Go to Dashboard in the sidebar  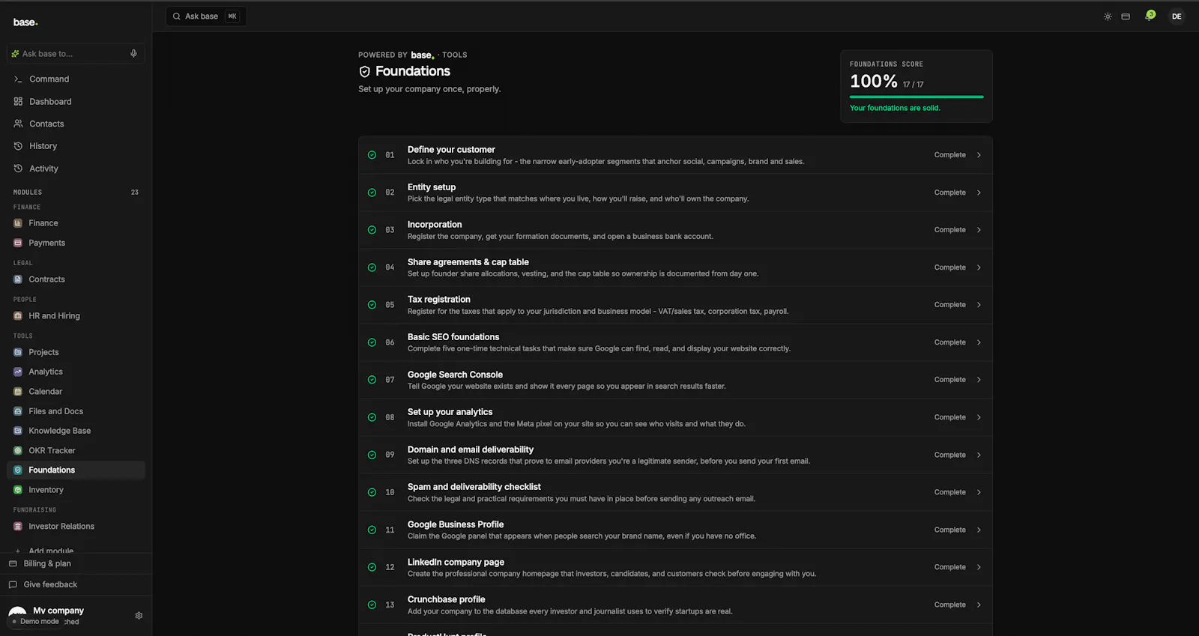point(76,102)
